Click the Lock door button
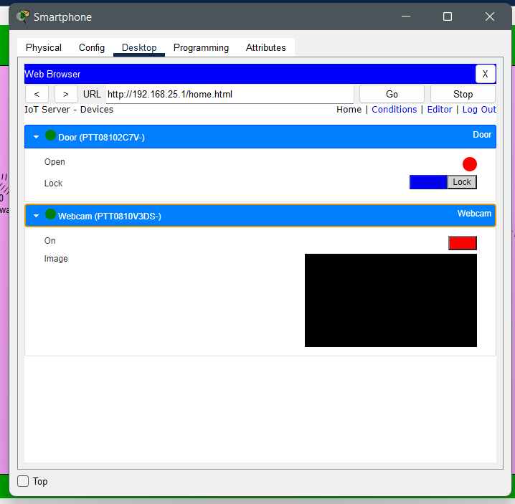 (x=462, y=182)
